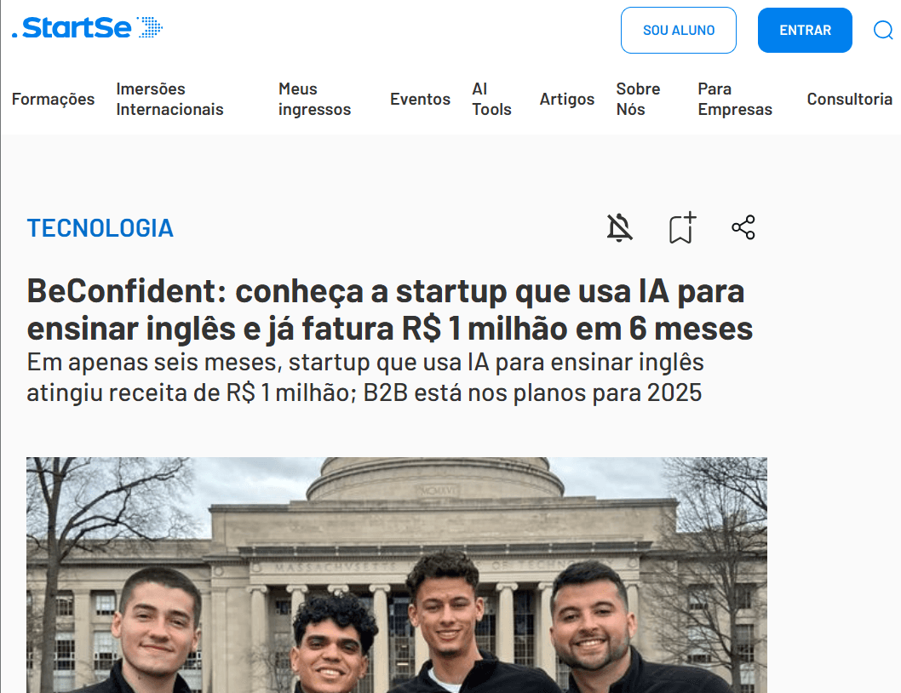Open the Formações menu
Screen dimensions: 901x693
[x=53, y=100]
